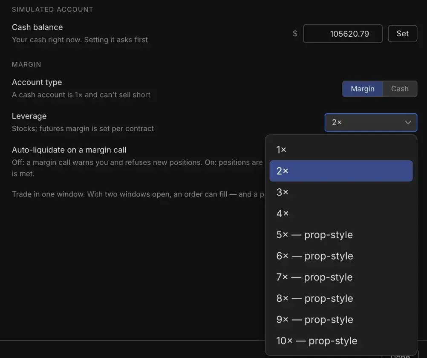The image size is (427, 358).
Task: Click the Leverage dropdown chevron arrow
Action: tap(408, 122)
